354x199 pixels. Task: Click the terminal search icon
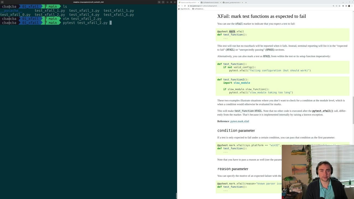(x=159, y=2)
